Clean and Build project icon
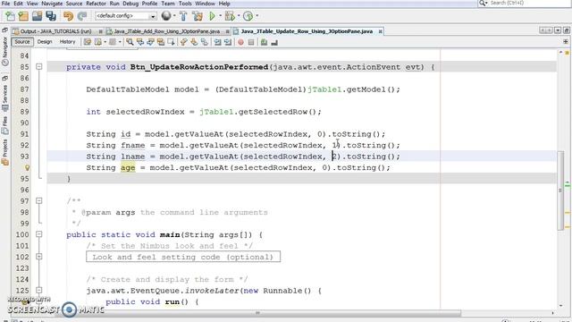Viewport: 572px width, 322px height. pyautogui.click(x=198, y=16)
